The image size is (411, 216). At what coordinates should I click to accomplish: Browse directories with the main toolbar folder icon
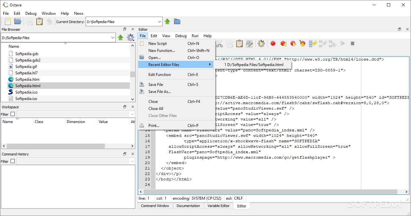pyautogui.click(x=177, y=21)
